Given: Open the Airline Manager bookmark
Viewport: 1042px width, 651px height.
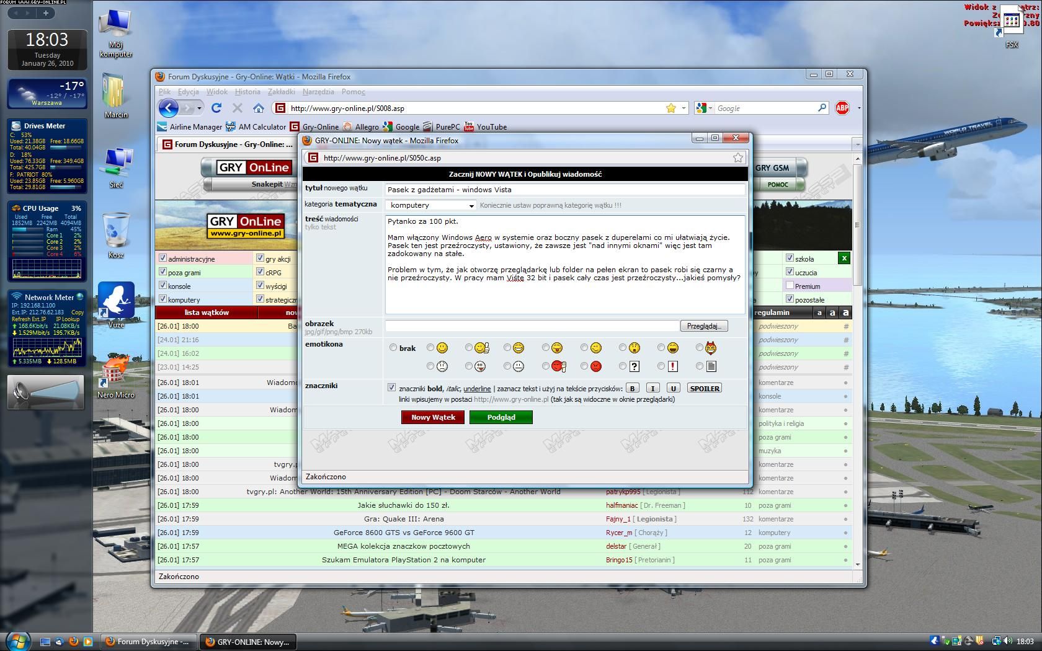Looking at the screenshot, I should coord(189,126).
